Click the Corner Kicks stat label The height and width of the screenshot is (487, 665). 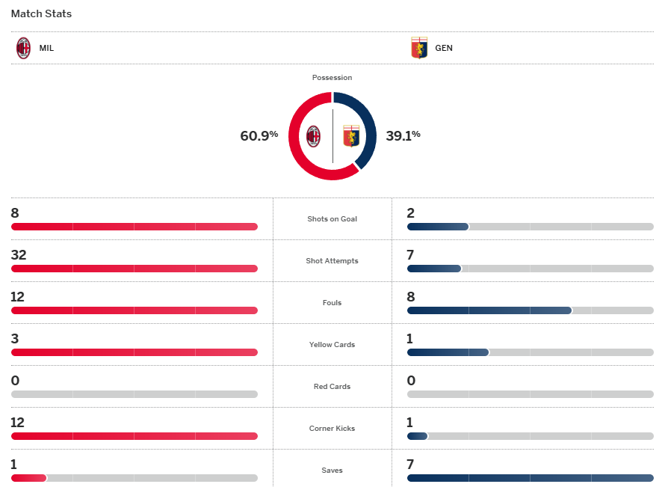pos(332,429)
